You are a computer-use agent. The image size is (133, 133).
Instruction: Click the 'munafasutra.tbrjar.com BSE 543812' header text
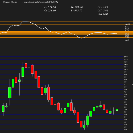coord(41,2)
